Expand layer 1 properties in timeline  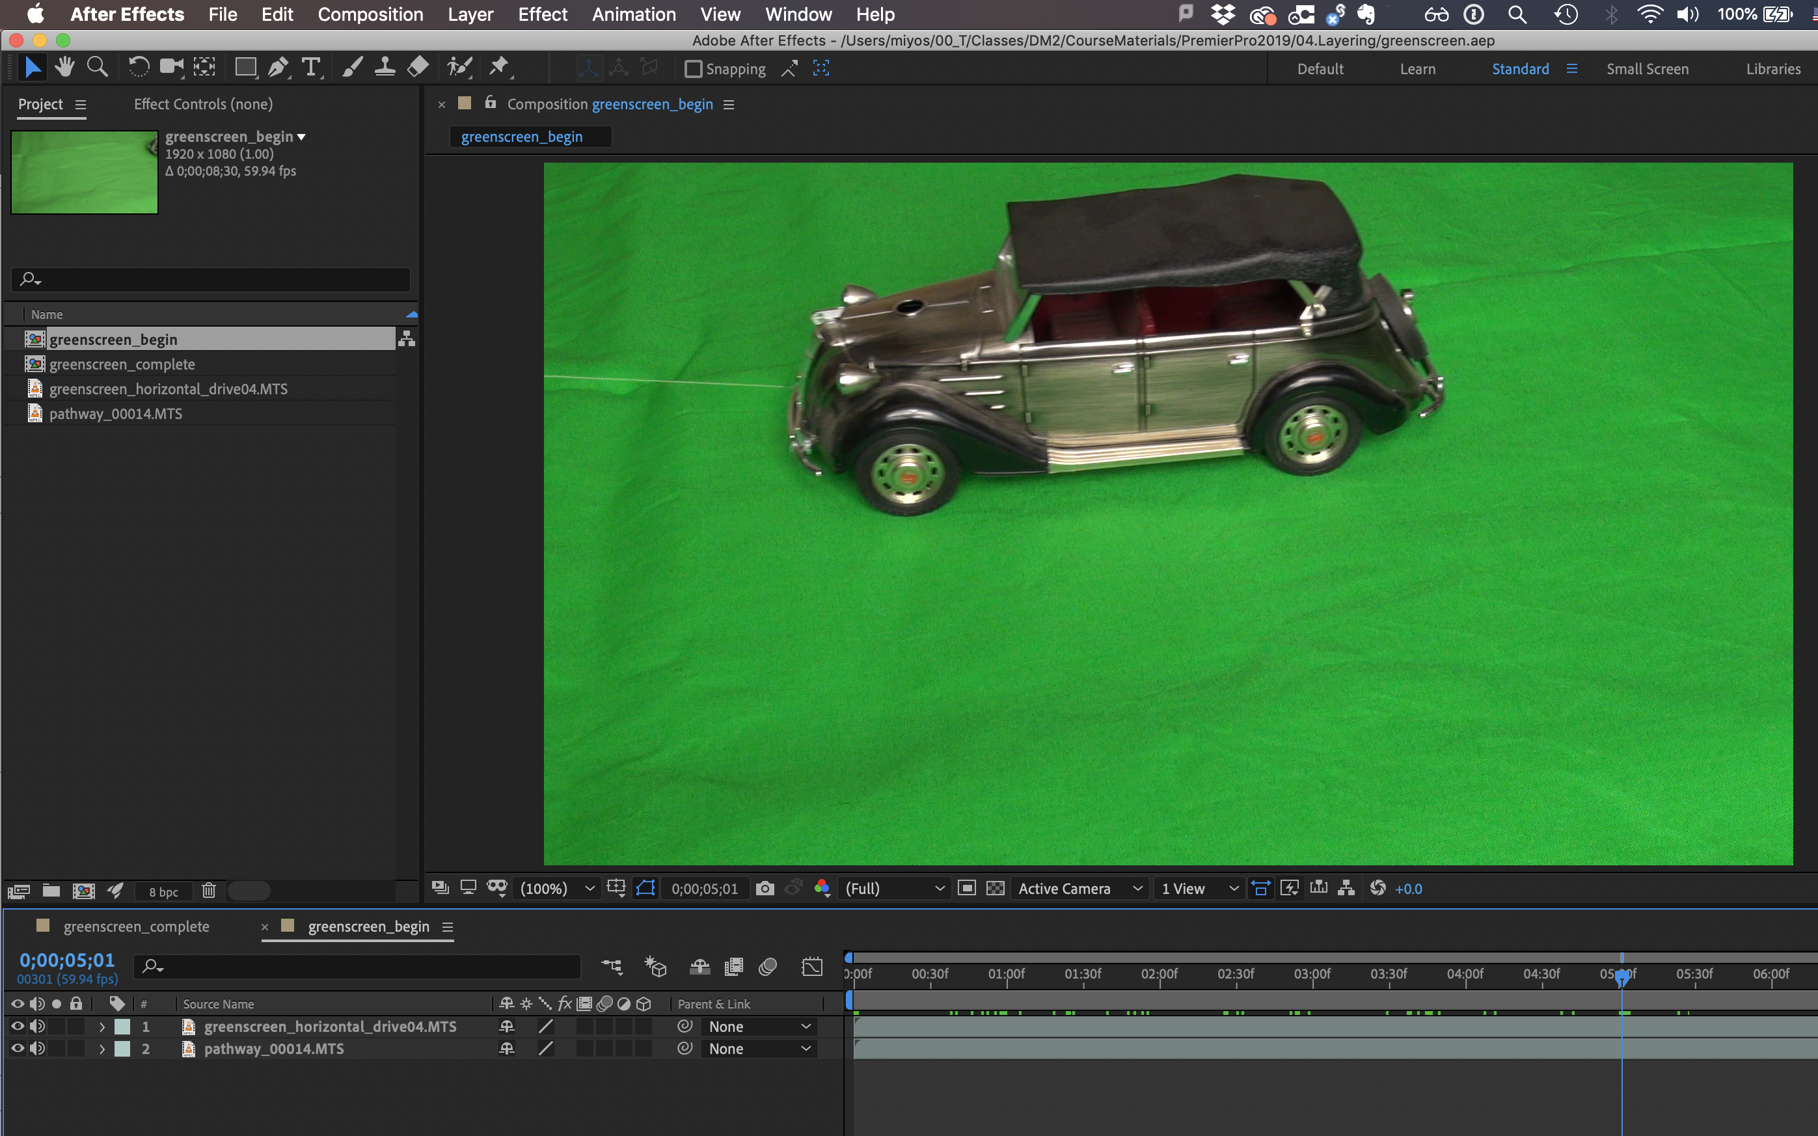click(102, 1027)
